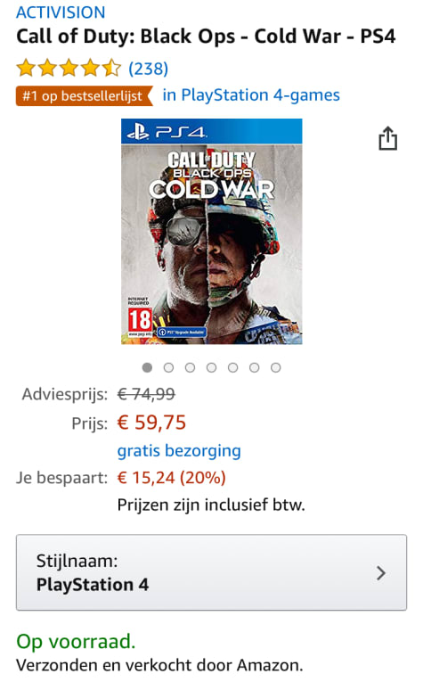Select the #1 op bestsellerlijst badge
The height and width of the screenshot is (690, 423).
pos(85,95)
